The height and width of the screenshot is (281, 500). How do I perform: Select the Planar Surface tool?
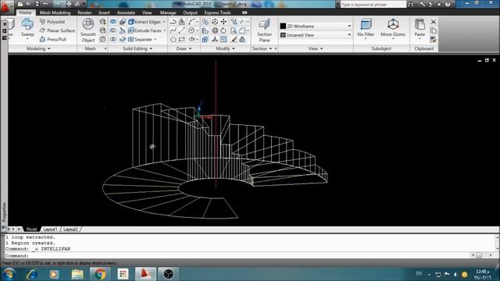pos(57,30)
